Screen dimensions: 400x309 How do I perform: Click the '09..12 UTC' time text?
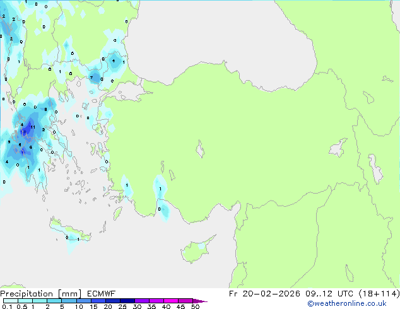[x=329, y=294]
